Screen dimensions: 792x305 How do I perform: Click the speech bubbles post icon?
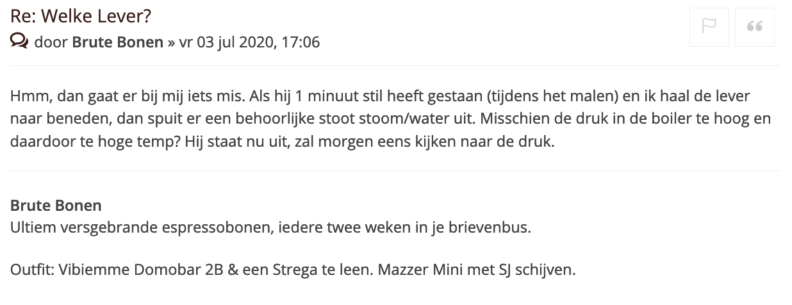(x=19, y=42)
